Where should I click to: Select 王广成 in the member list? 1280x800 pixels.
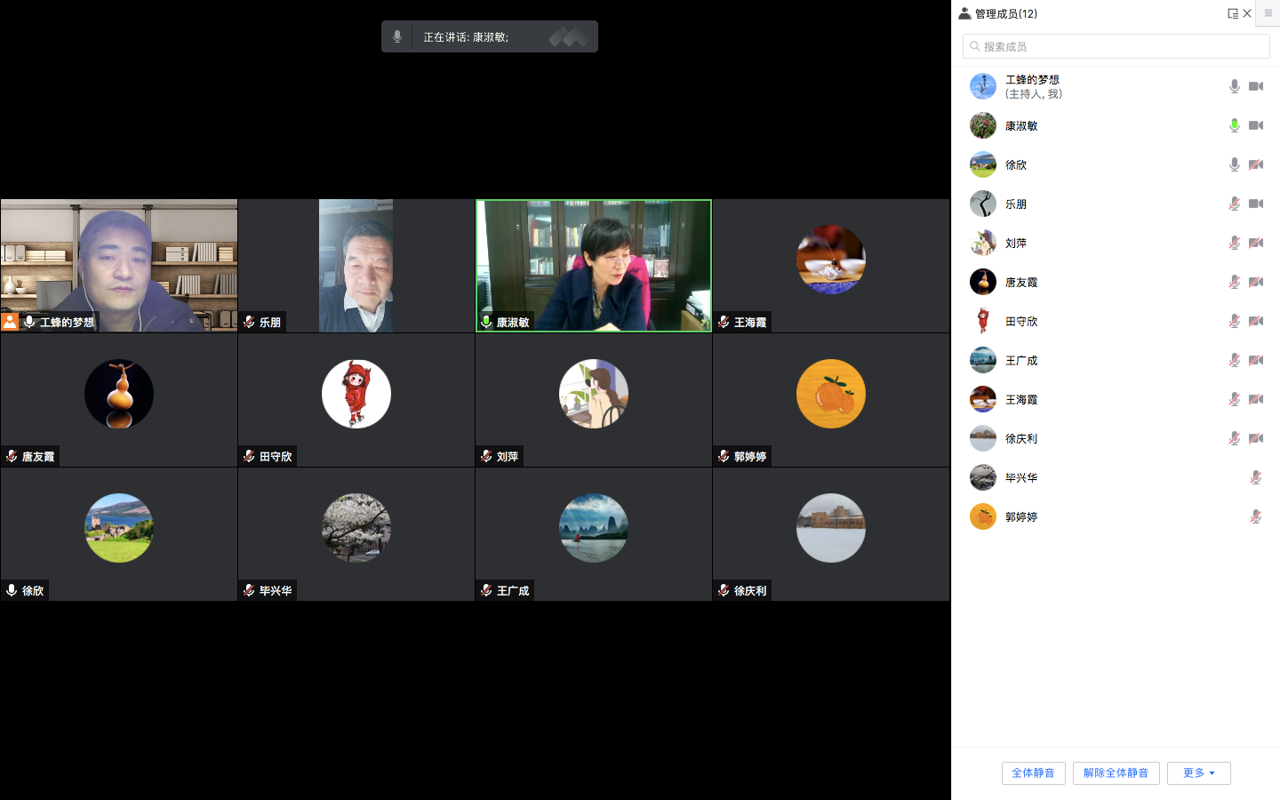[x=1021, y=360]
